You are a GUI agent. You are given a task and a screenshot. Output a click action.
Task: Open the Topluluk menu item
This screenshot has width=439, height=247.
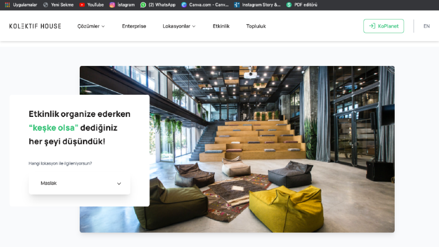tap(256, 26)
